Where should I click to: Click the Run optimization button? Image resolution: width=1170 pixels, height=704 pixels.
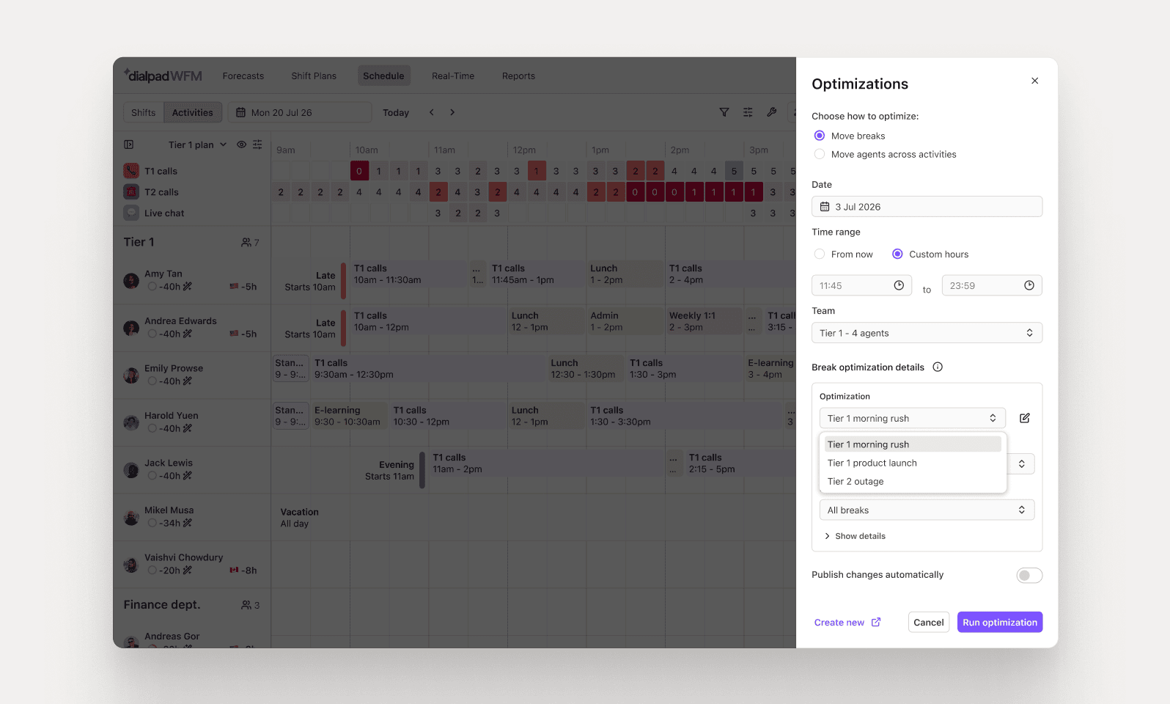1000,622
